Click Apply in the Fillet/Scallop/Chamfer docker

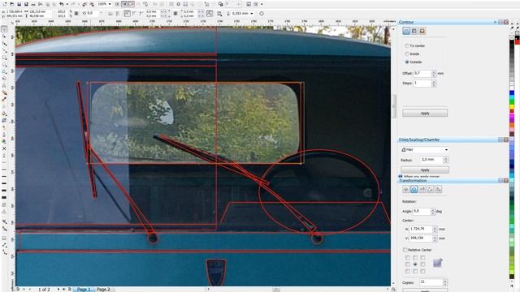pos(425,170)
